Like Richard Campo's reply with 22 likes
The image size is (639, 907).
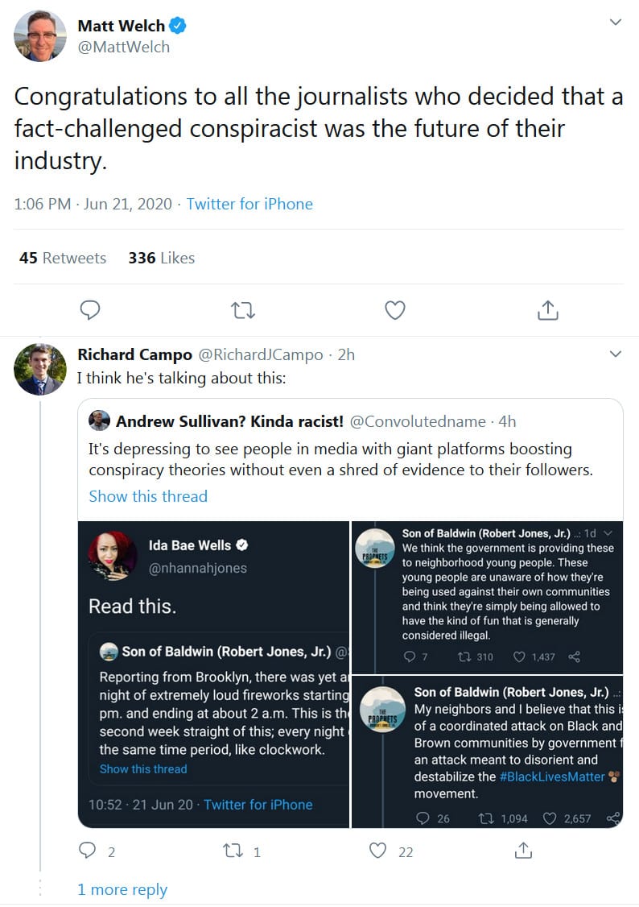click(x=378, y=851)
